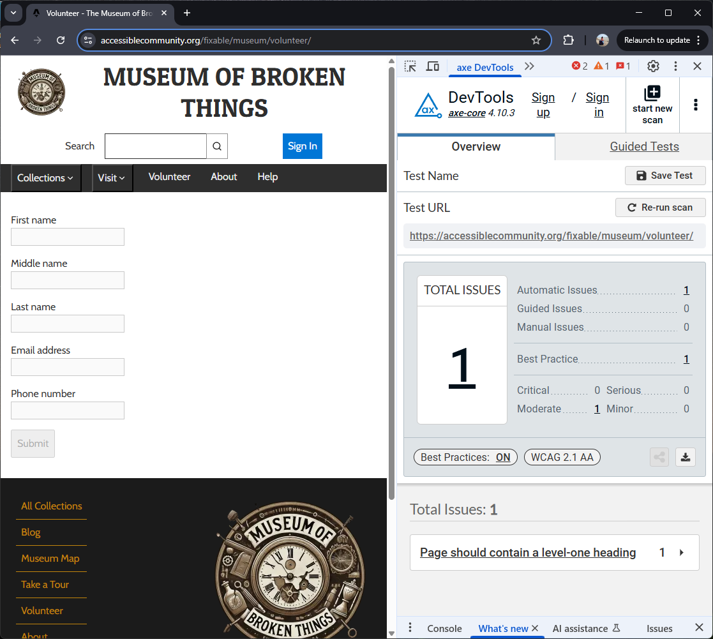Viewport: 713px width, 639px height.
Task: Focus the Email address input field
Action: click(67, 367)
